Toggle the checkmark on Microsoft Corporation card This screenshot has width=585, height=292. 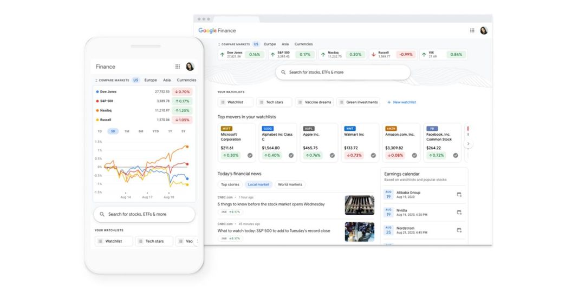[x=250, y=155]
